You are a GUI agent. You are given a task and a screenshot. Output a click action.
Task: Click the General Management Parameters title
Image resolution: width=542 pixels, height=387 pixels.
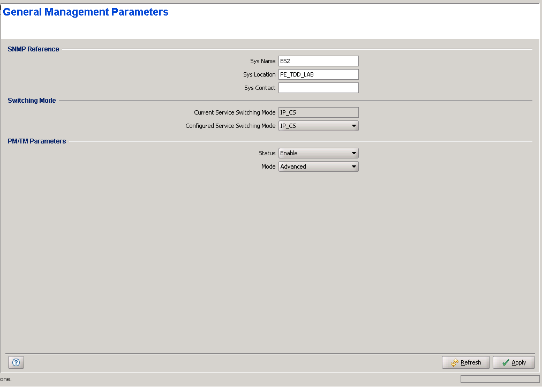click(x=86, y=12)
